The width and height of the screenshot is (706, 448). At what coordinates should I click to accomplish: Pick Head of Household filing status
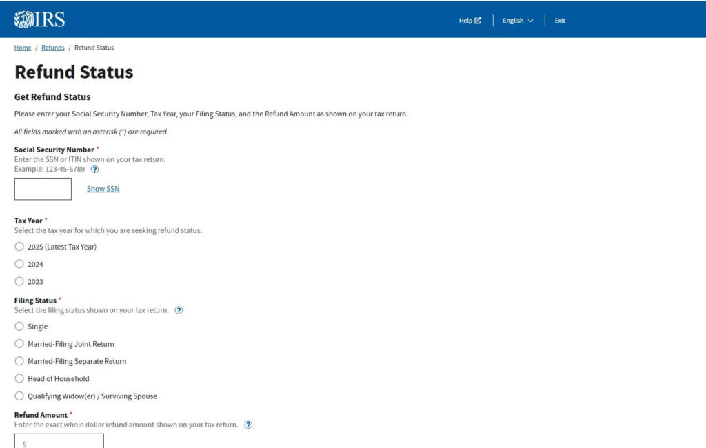(x=19, y=378)
